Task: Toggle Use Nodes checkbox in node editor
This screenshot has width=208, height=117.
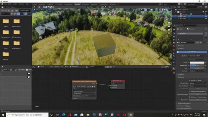Action: coord(71,67)
